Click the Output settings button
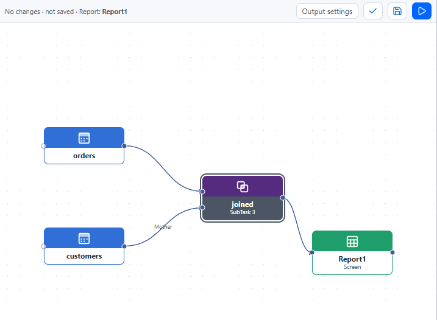Screen dimensions: 437x320 (327, 12)
